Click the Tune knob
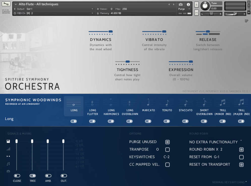The width and height of the screenshot is (251, 186). pyautogui.click(x=205, y=6)
